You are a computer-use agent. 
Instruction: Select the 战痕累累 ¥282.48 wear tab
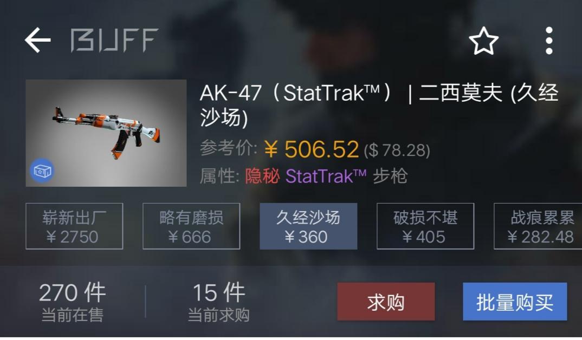click(x=538, y=226)
